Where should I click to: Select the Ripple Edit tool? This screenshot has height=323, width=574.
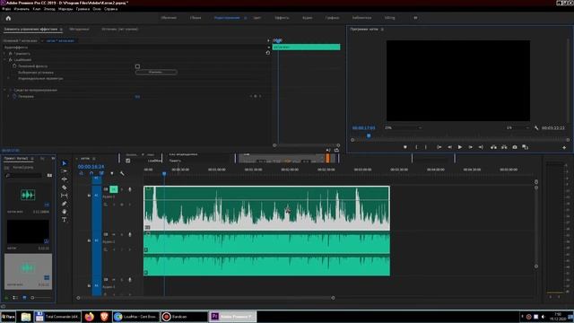point(64,179)
